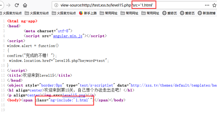Click the 'utf-8' charset value
This screenshot has height=124, width=217.
[x=63, y=31]
